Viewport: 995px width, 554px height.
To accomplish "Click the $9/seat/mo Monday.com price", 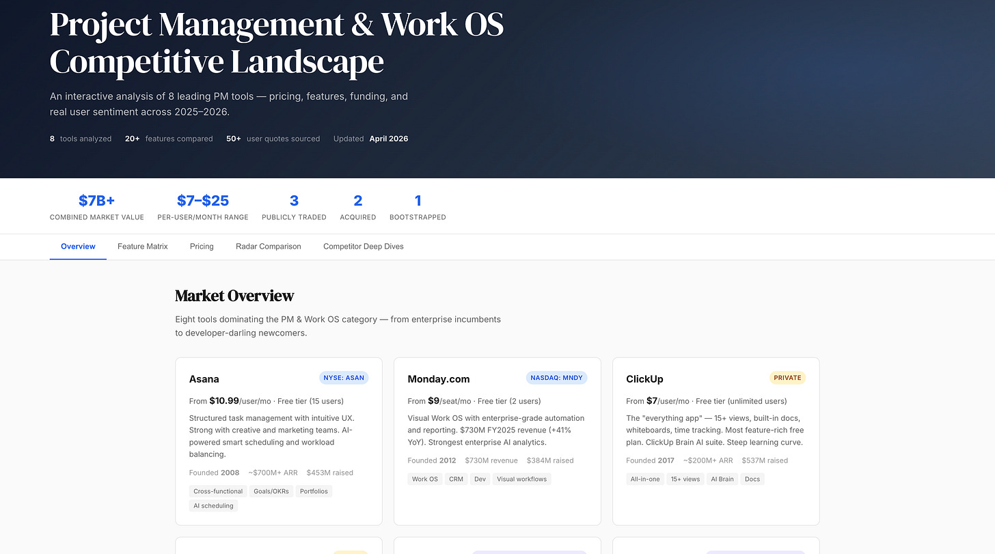I will coord(450,401).
